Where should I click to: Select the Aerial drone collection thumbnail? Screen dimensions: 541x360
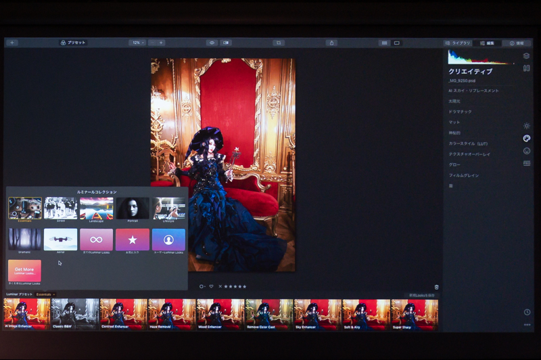point(61,239)
